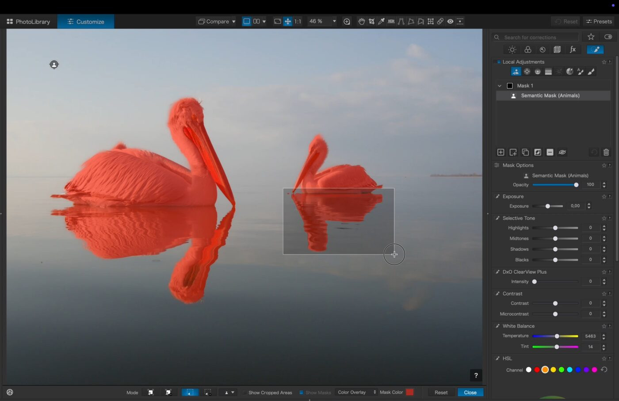Viewport: 619px width, 401px height.
Task: Open the Customize tab
Action: tap(86, 21)
